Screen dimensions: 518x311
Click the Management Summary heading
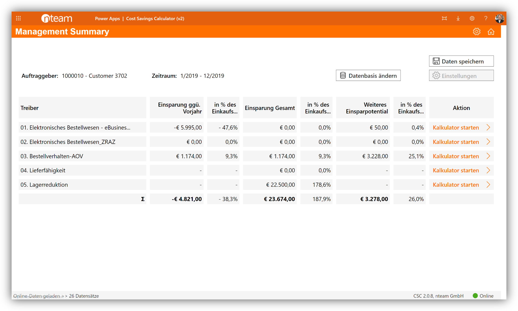coord(62,31)
